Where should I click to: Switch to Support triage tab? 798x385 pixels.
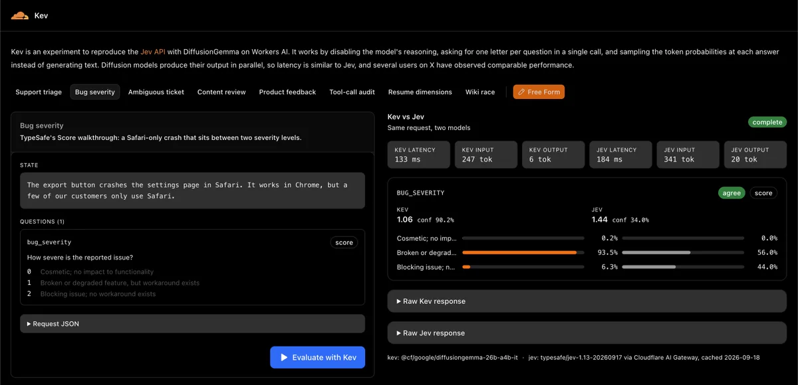[x=39, y=92]
